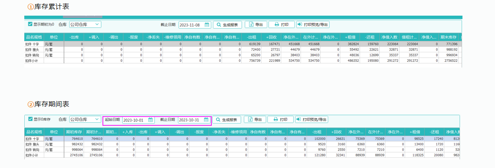Open calendar picker for 截止日期 2023-10-31

pos(206,120)
